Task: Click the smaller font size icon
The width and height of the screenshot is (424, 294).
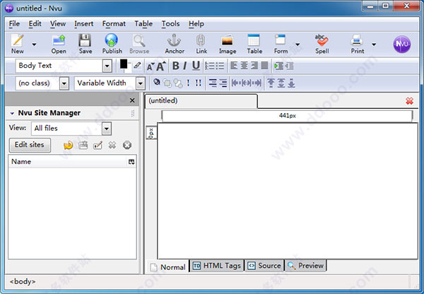Action: 151,66
